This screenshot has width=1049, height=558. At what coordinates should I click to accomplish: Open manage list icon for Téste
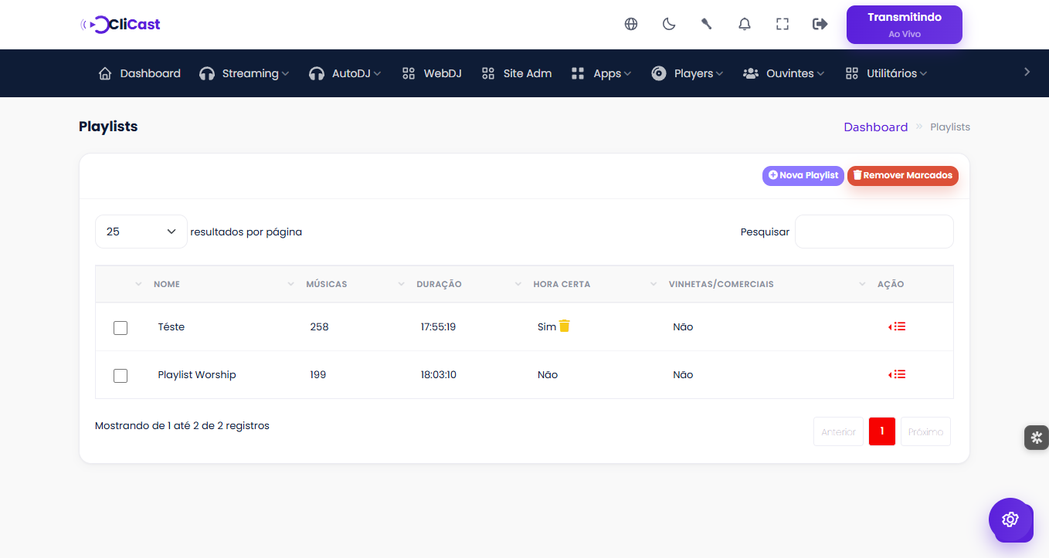897,326
